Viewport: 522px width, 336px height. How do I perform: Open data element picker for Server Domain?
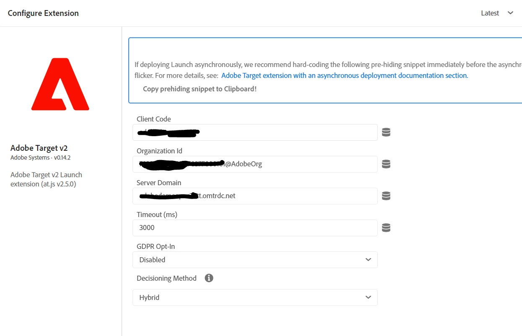386,196
